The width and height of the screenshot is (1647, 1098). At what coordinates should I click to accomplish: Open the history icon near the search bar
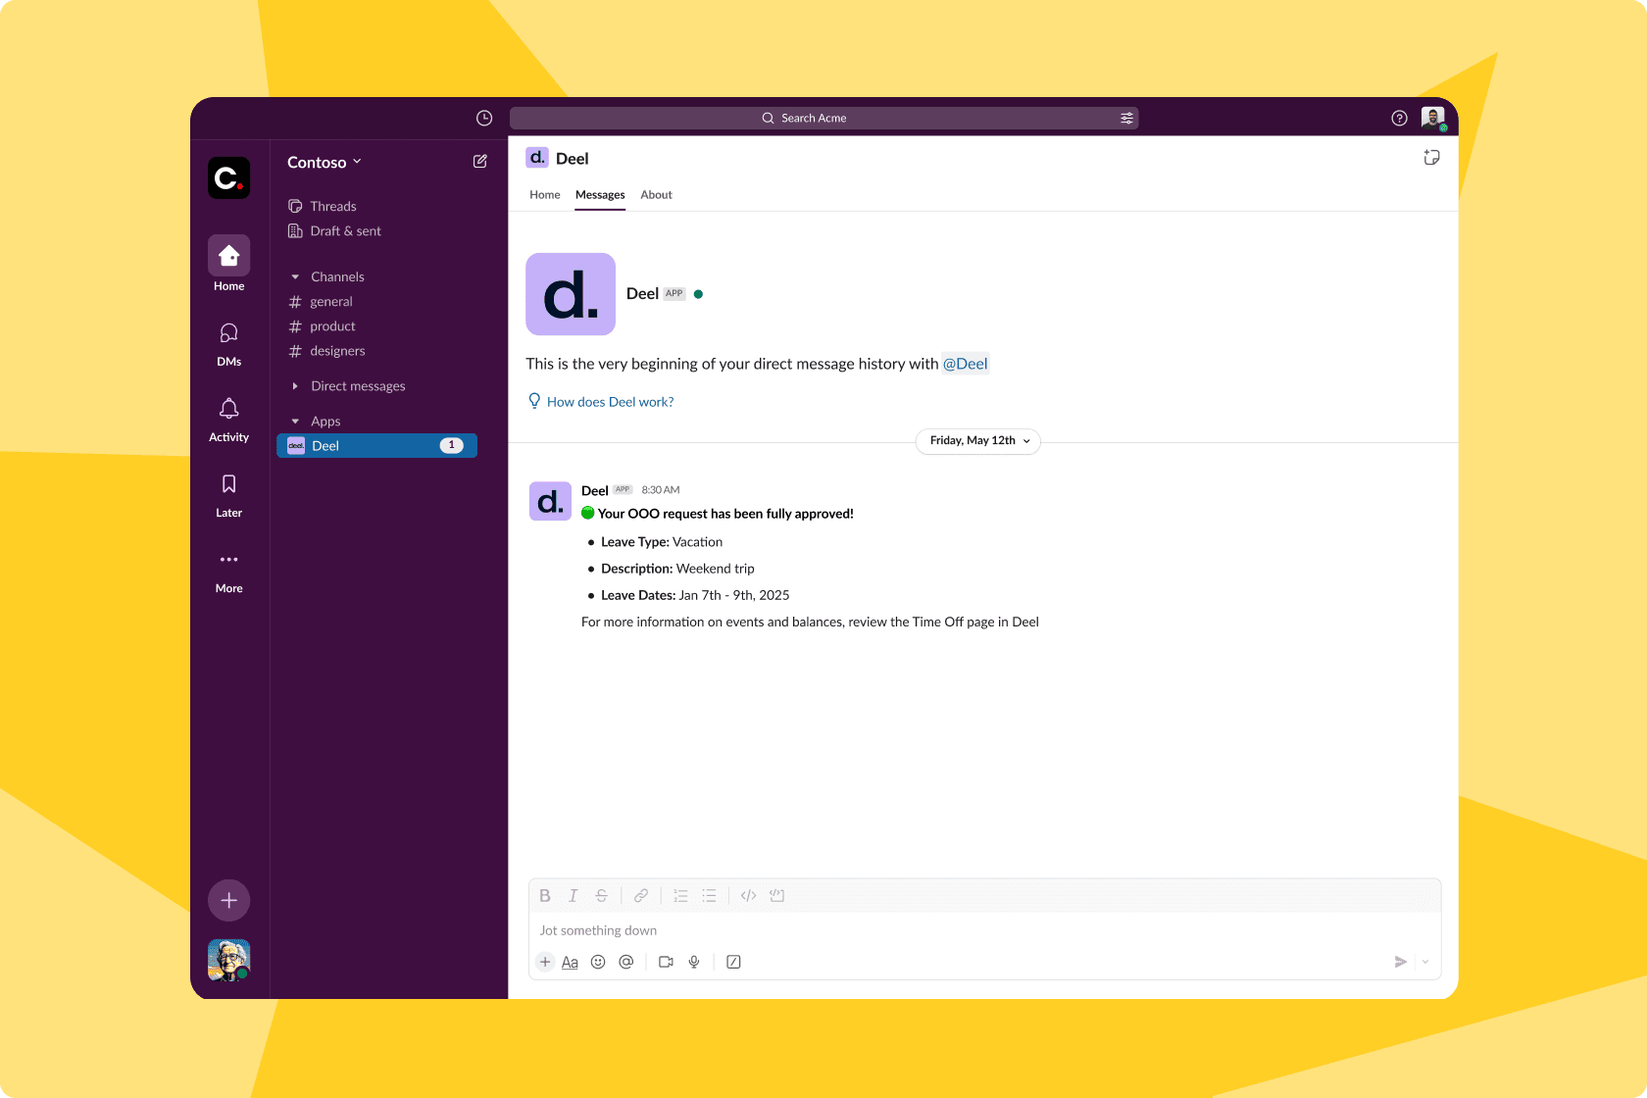[483, 118]
